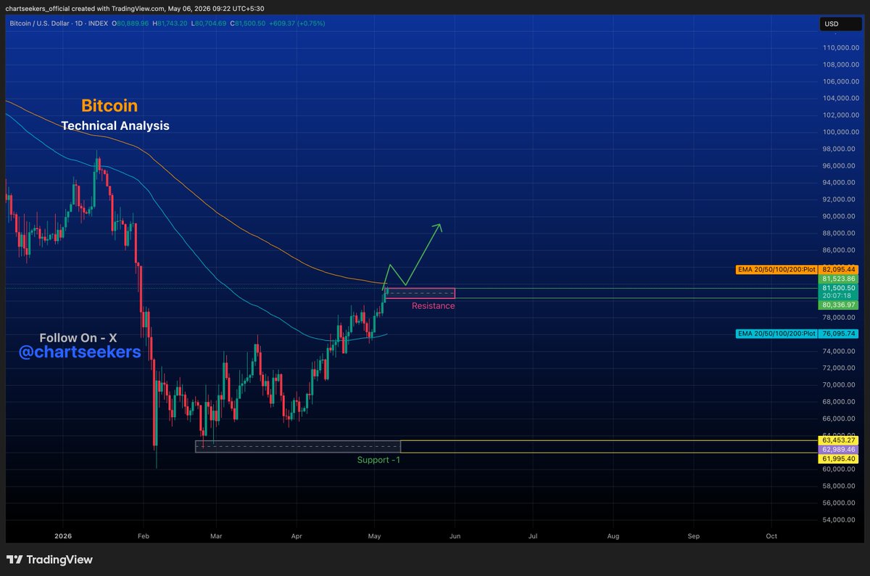Click the 100,000.00 price axis label

pos(841,132)
